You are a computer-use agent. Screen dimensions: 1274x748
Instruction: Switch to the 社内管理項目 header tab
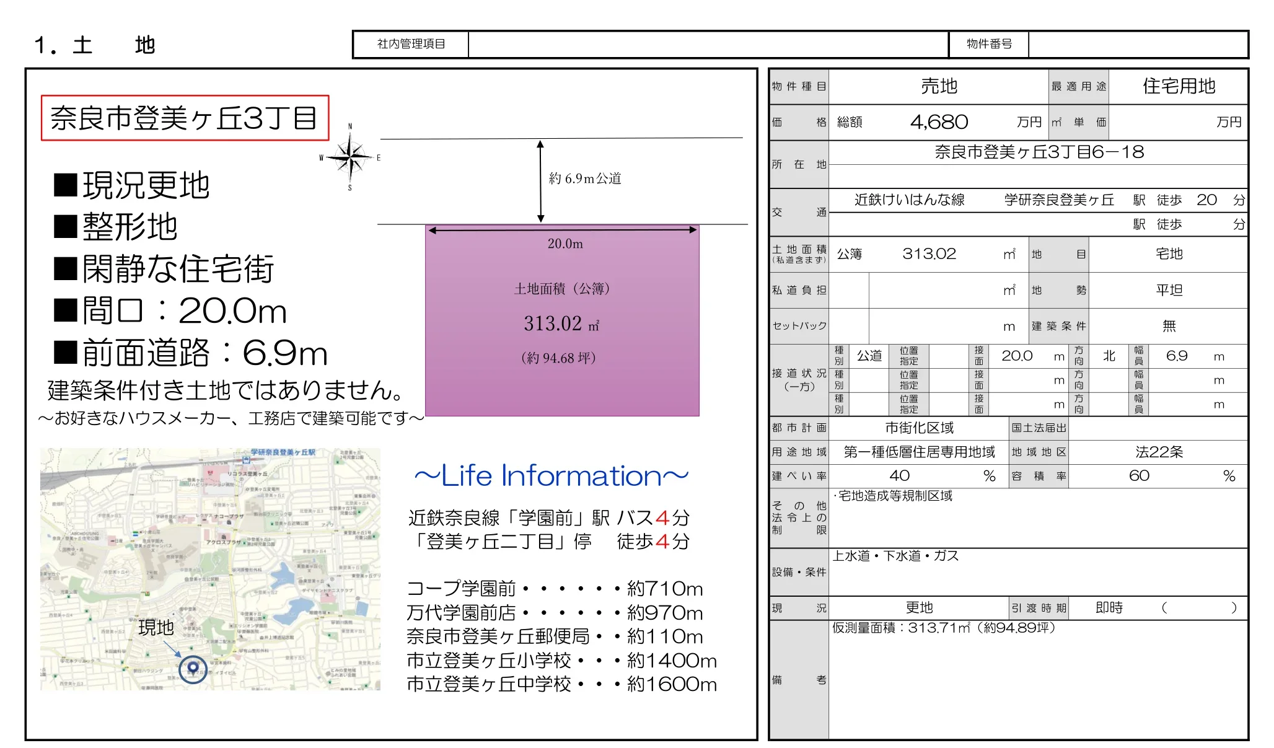[x=410, y=44]
